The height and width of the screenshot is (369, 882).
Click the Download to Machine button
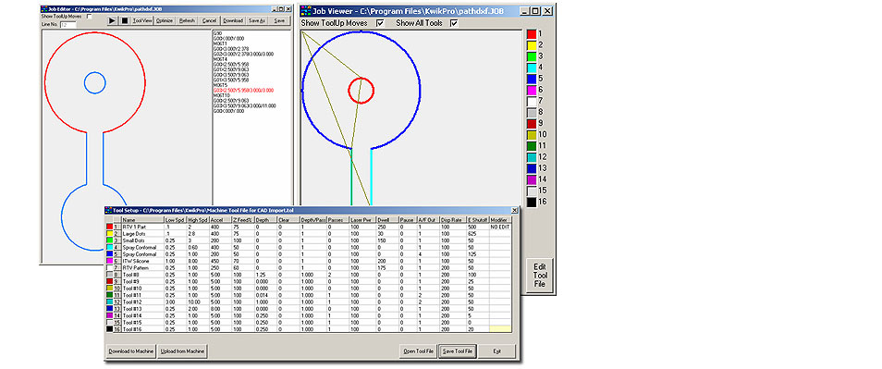[x=130, y=351]
